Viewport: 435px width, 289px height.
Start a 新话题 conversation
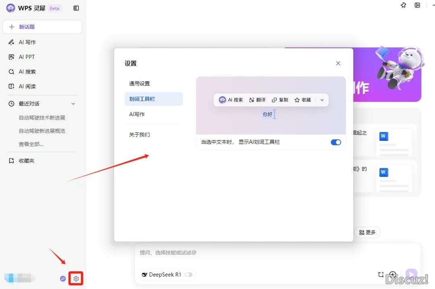[x=42, y=27]
